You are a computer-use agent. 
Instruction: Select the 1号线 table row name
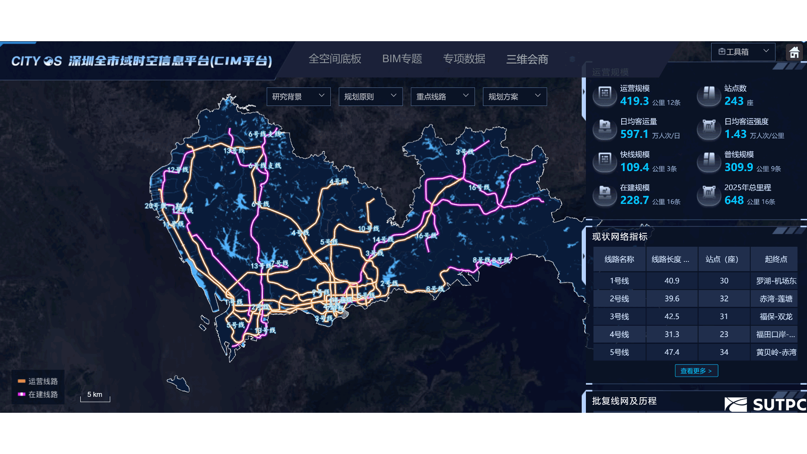[619, 281]
